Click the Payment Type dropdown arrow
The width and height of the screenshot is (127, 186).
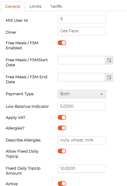[x=101, y=94]
